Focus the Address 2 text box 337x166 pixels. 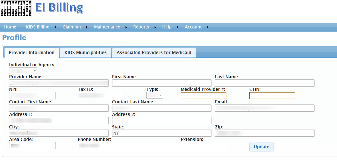162,121
